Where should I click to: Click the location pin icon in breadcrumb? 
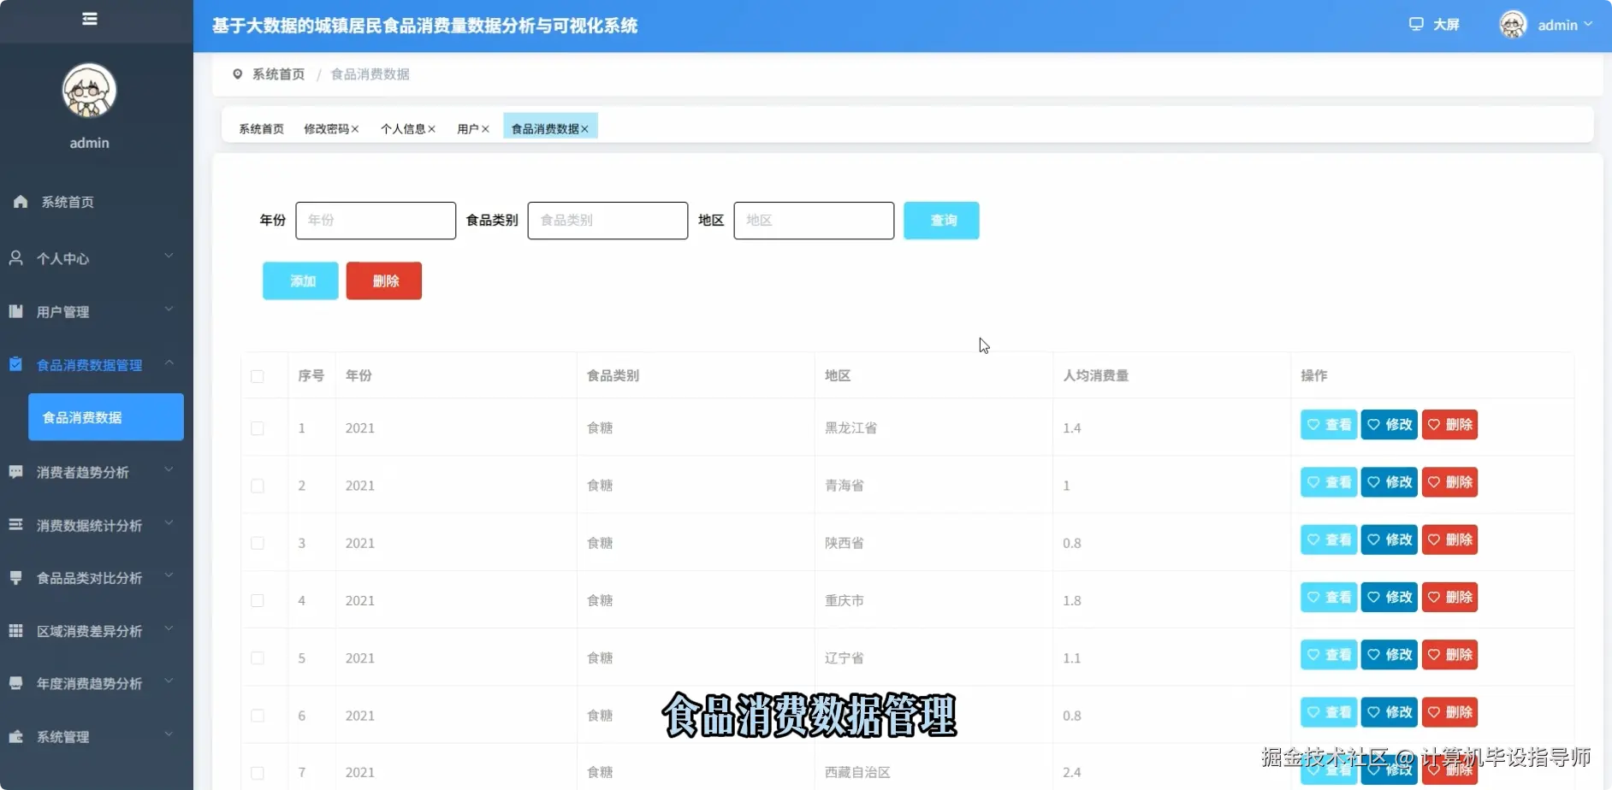coord(237,74)
